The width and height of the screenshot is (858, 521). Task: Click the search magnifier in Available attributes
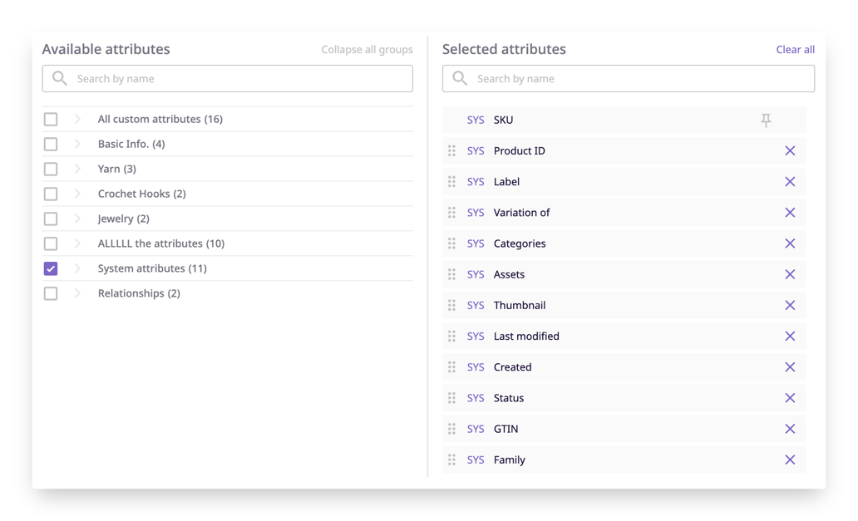(x=58, y=77)
